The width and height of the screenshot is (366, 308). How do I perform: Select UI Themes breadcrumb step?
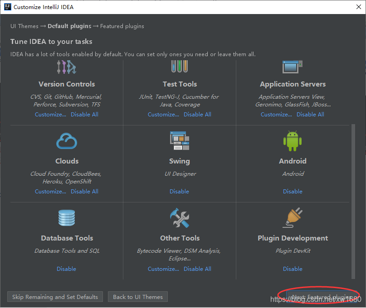pyautogui.click(x=24, y=26)
